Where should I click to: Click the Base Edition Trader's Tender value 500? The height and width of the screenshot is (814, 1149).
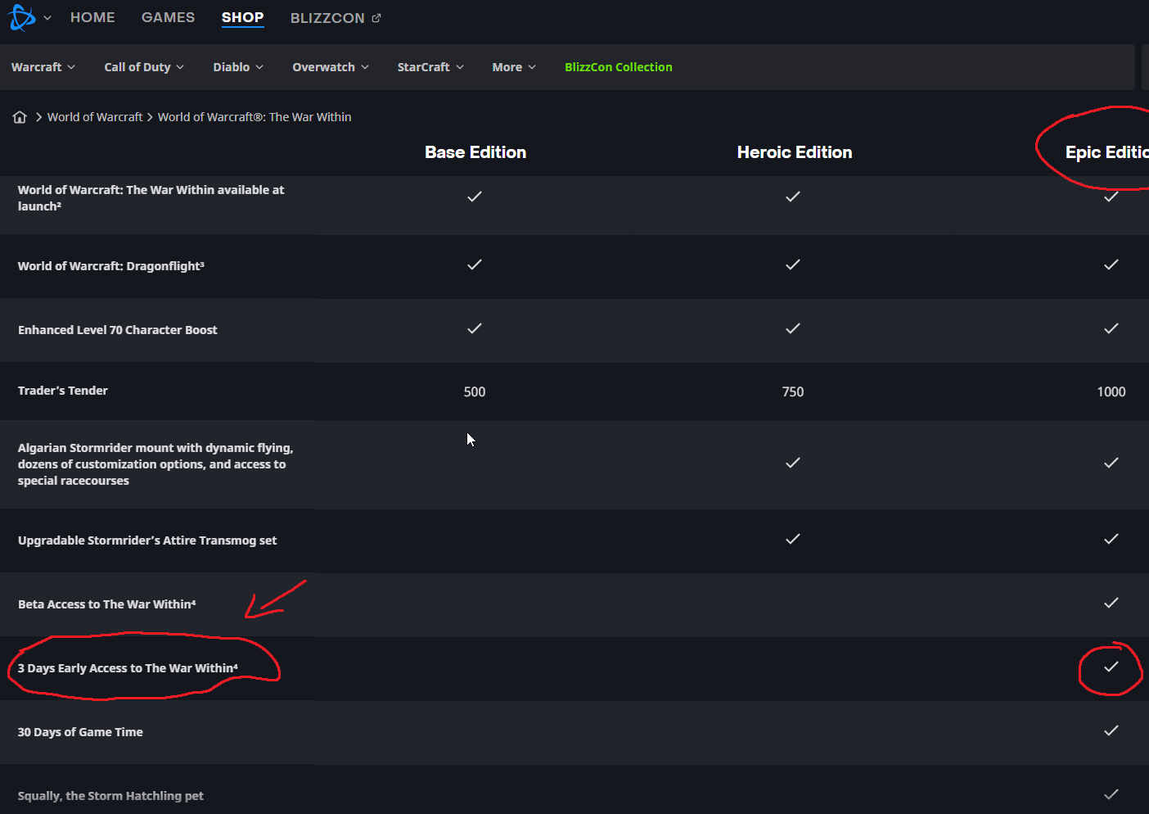475,392
